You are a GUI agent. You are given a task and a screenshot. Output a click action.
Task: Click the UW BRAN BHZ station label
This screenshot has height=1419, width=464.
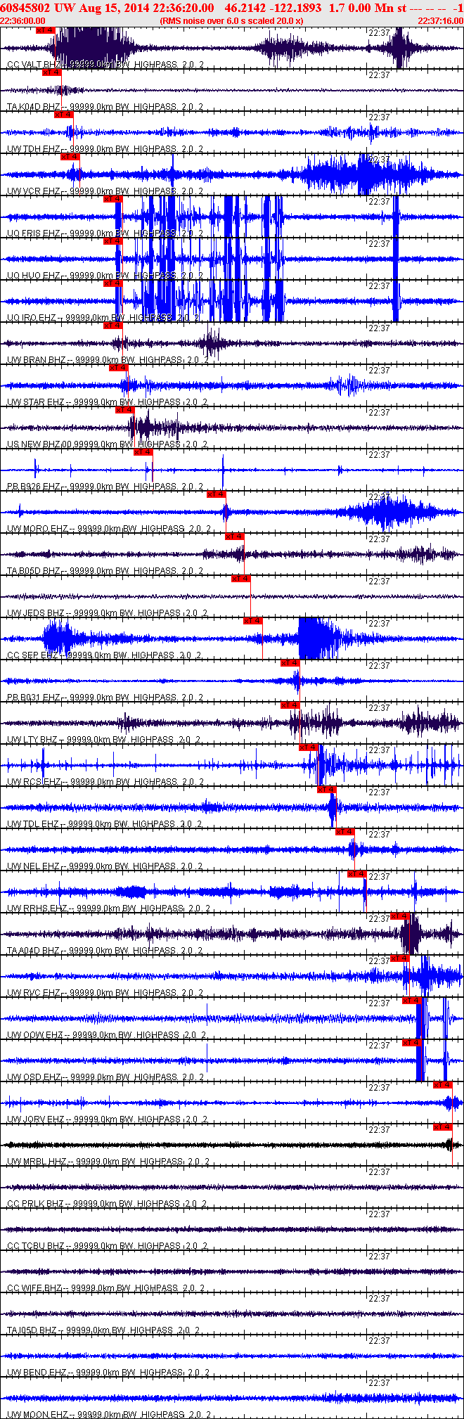pos(36,360)
